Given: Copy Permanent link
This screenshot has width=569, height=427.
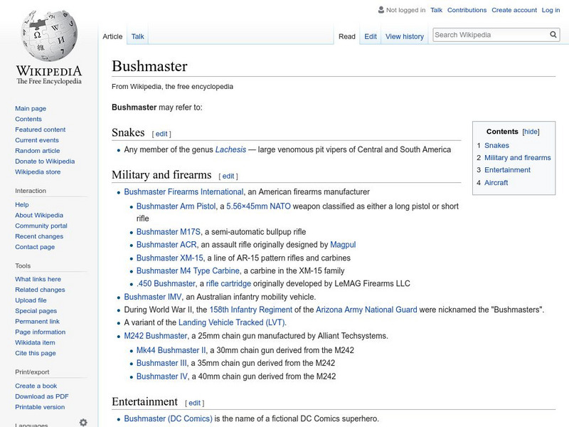Looking at the screenshot, I should [37, 322].
